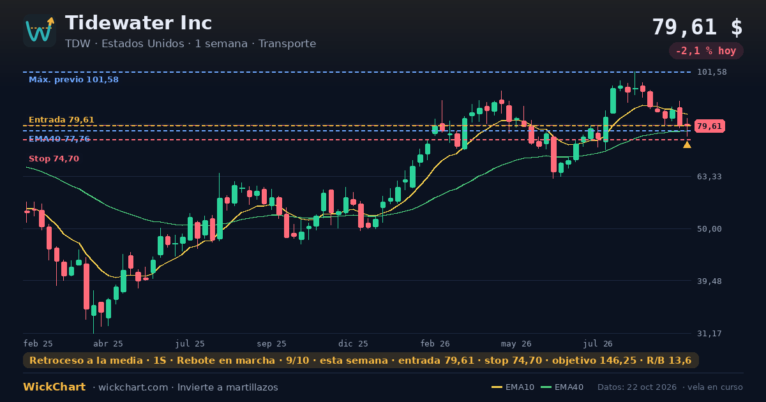The image size is (766, 402).
Task: Click the Datos: 22 oct 2026 footer text
Action: (x=638, y=387)
